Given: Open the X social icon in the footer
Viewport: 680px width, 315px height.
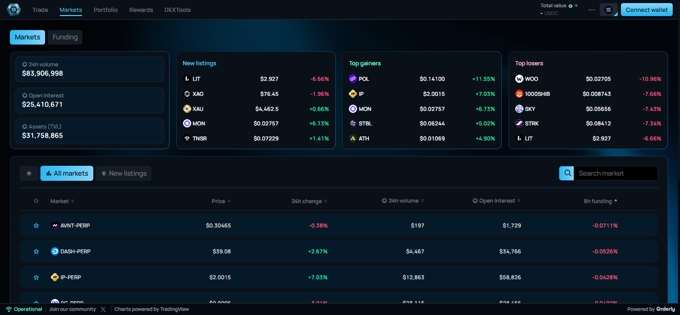Looking at the screenshot, I should pos(103,309).
